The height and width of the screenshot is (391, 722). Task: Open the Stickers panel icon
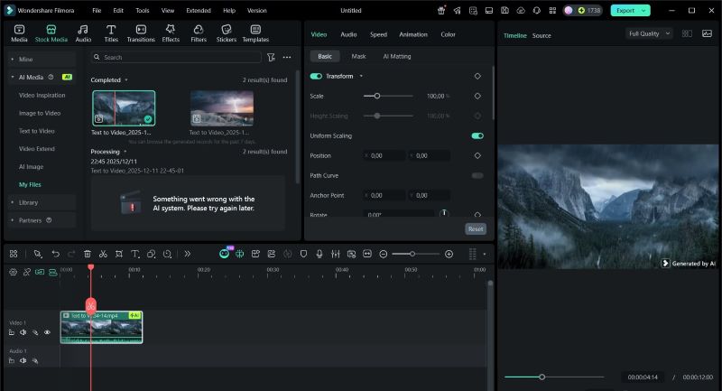(x=227, y=30)
